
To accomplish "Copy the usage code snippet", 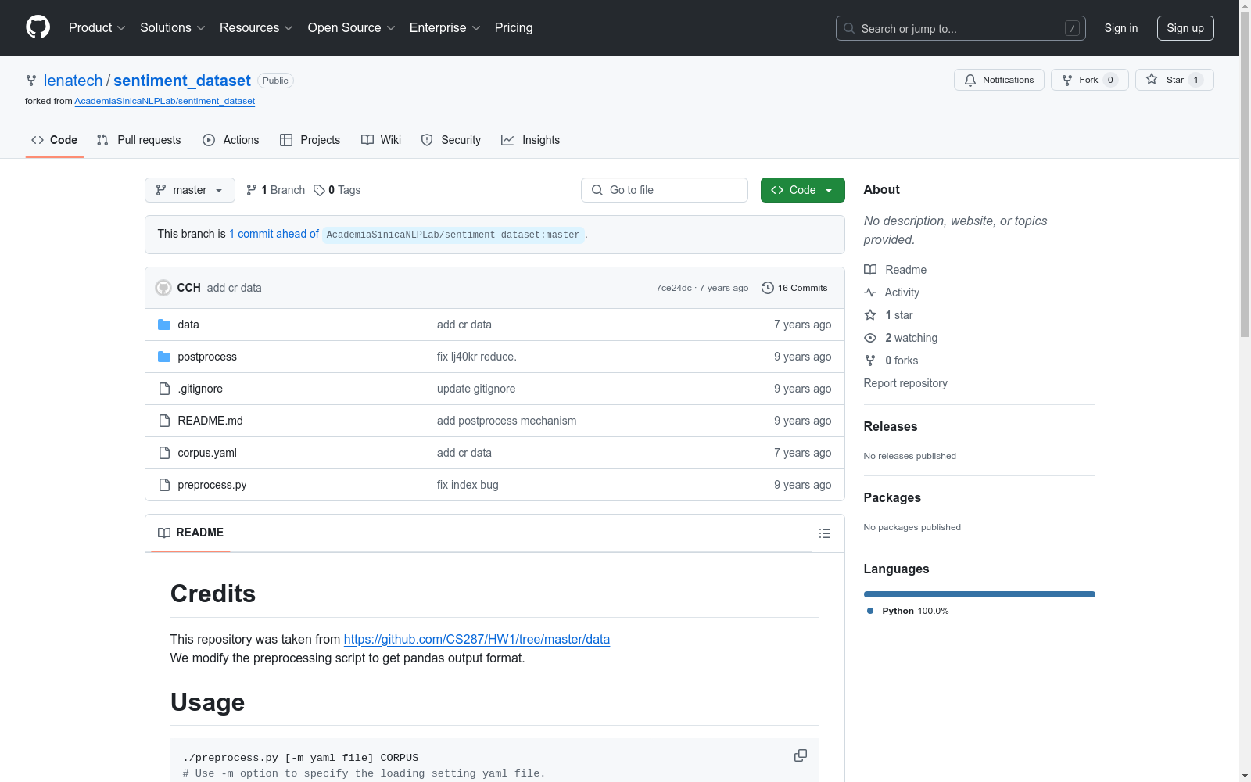I will pos(801,755).
